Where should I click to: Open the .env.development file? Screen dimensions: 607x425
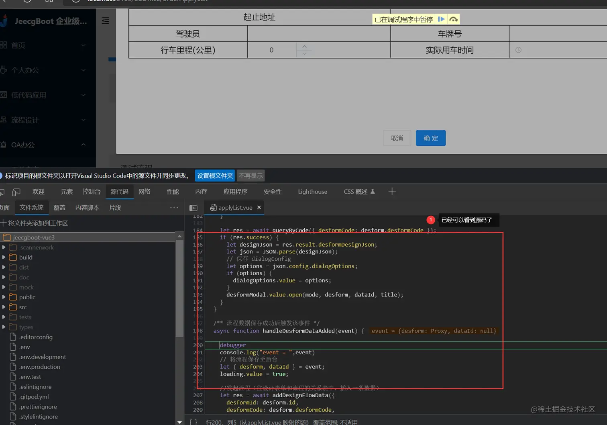43,357
